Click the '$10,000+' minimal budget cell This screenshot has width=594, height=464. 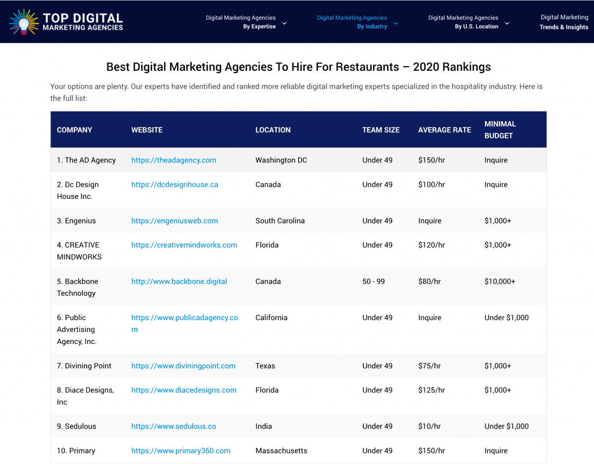[x=499, y=281]
